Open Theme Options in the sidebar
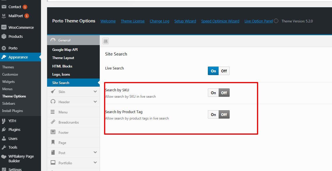Screen dimensions: 332x171 (x=14, y=96)
